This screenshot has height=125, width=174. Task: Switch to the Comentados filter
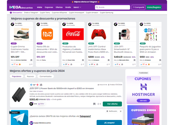(45, 76)
